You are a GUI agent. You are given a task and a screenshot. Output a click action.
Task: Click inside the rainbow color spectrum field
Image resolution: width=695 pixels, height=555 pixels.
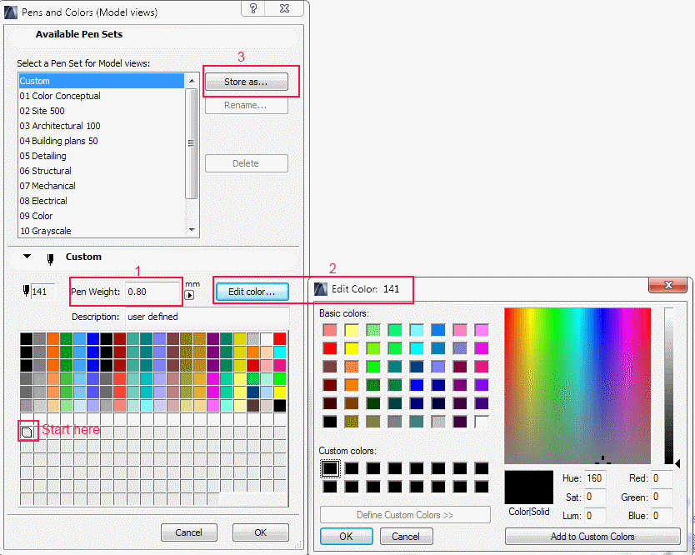click(577, 386)
